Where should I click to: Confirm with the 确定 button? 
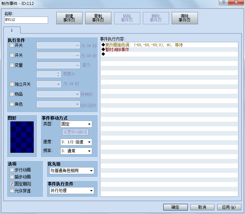click(x=175, y=207)
